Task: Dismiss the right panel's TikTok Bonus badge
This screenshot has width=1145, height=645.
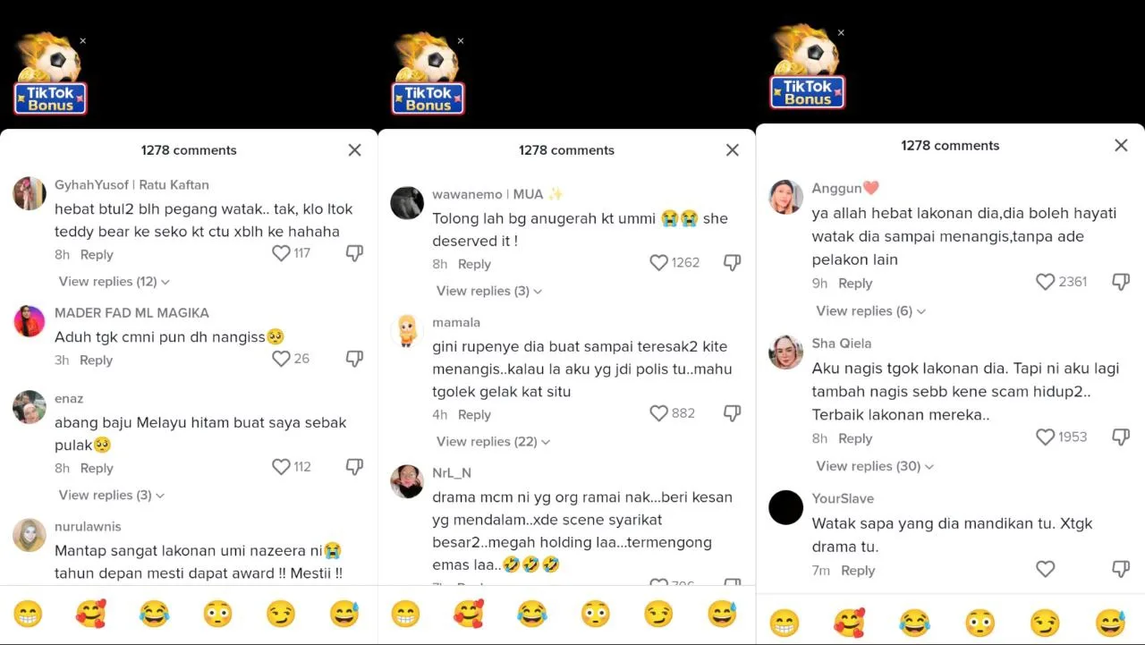Action: [841, 33]
